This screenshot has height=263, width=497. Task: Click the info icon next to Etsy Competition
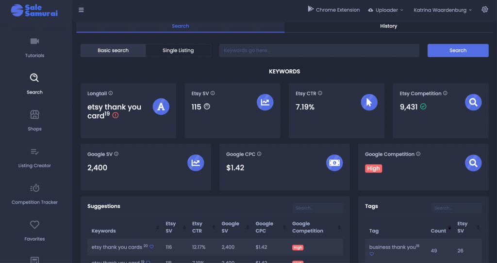tap(446, 93)
